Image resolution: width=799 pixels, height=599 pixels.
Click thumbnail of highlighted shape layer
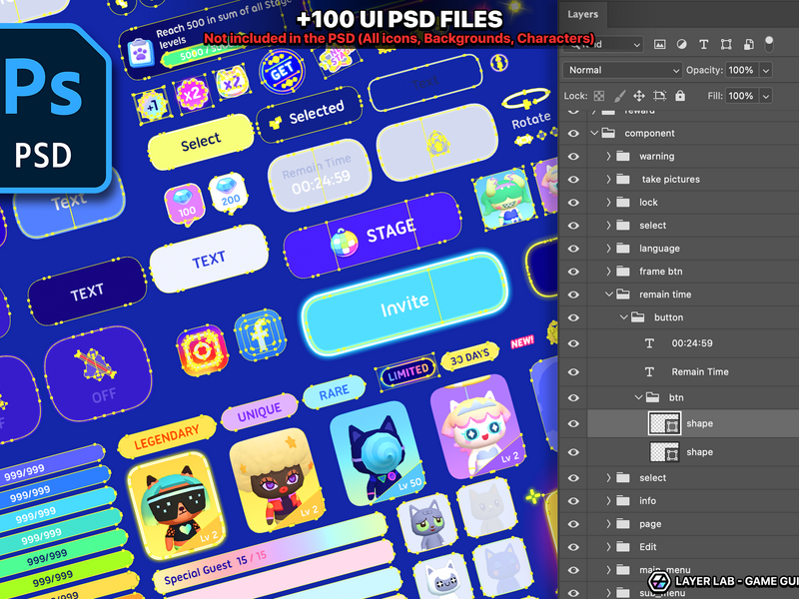(664, 423)
